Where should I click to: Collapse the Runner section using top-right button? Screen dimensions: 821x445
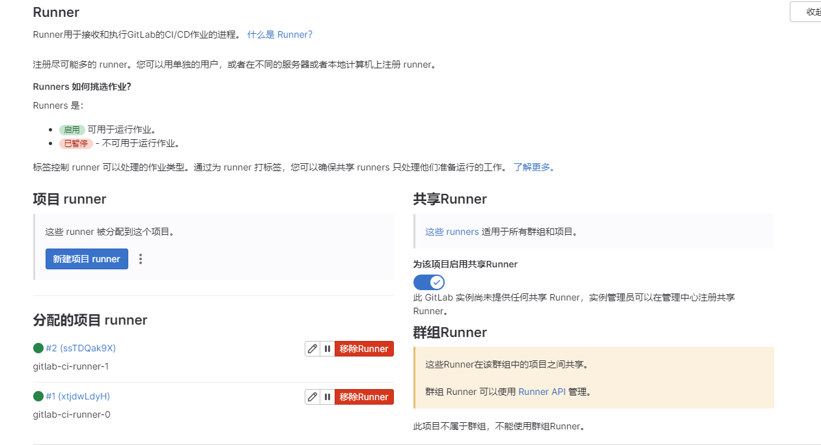tap(807, 12)
